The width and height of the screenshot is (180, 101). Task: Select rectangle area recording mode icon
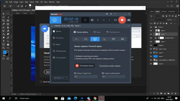[x=86, y=39]
